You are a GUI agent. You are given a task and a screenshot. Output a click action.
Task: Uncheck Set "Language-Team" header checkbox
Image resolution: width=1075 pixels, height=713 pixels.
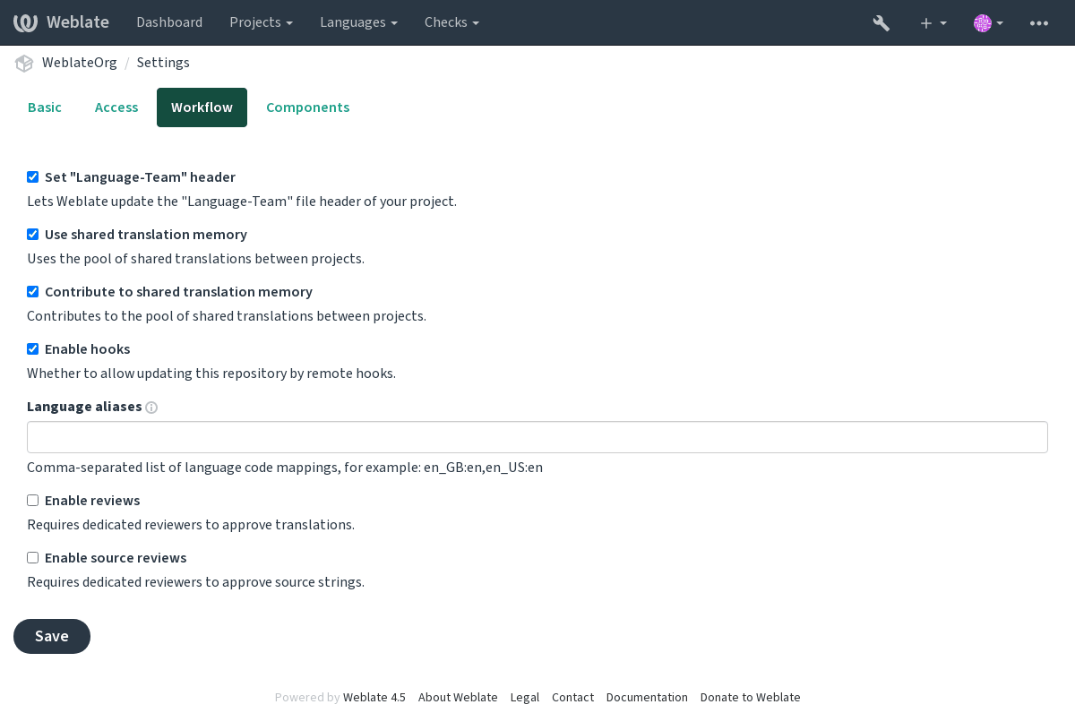[32, 177]
